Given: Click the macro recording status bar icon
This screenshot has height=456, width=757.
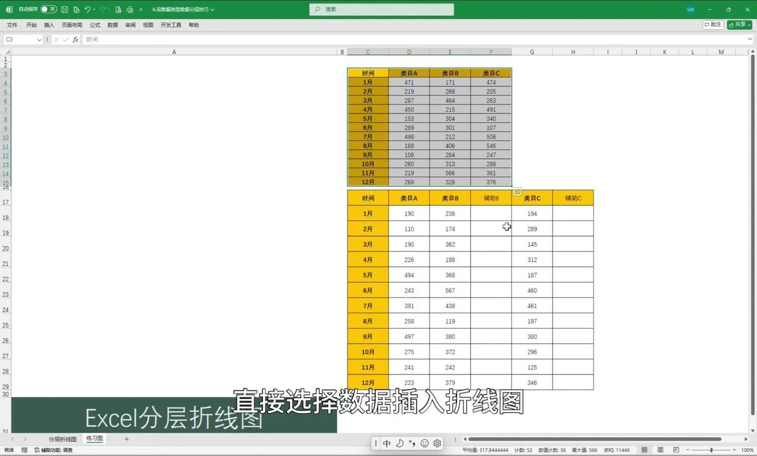Looking at the screenshot, I should point(24,450).
